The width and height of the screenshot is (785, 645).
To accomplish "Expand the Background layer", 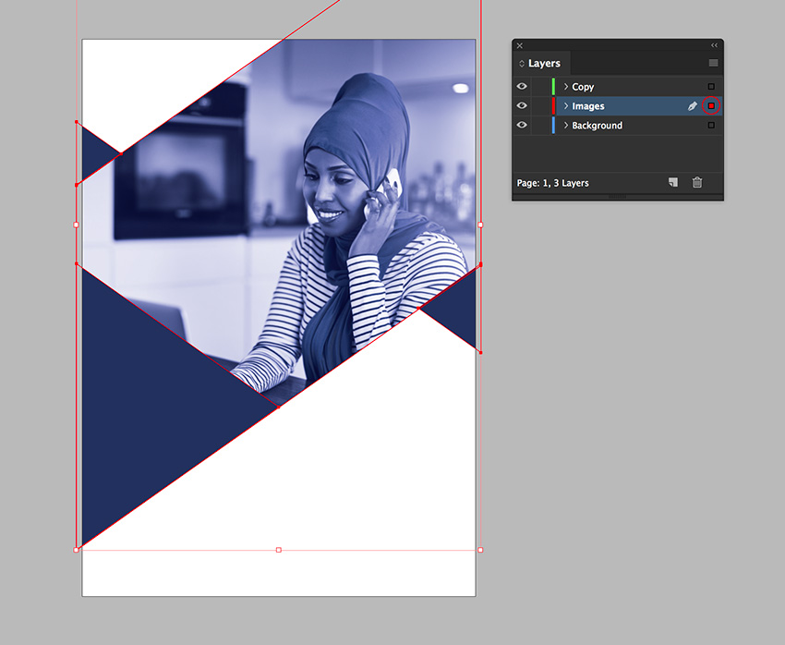I will pyautogui.click(x=566, y=125).
